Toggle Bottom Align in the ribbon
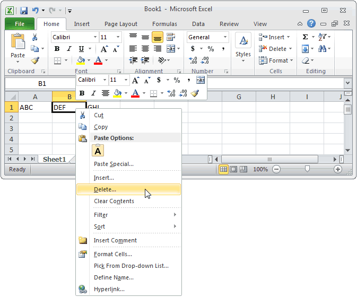This screenshot has width=357, height=297. coord(158,37)
